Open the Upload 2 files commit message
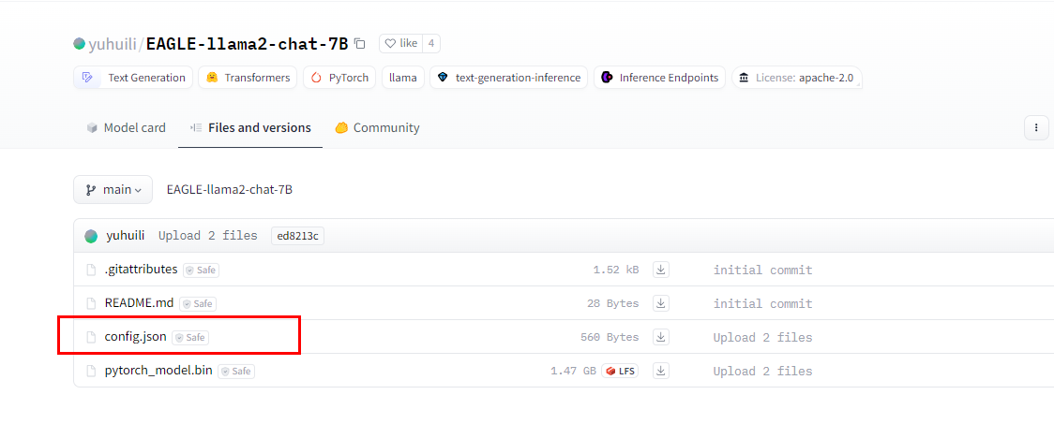This screenshot has height=424, width=1054. pyautogui.click(x=208, y=236)
